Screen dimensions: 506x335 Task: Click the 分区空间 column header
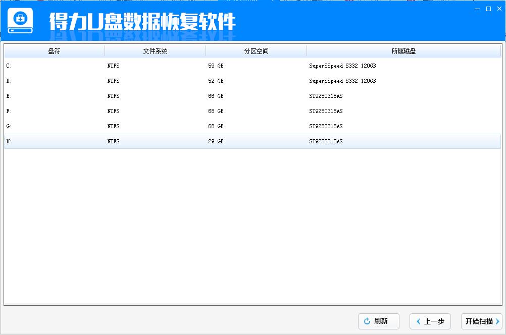pos(256,50)
